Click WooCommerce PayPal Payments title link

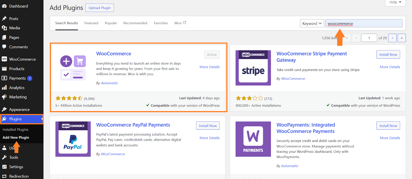(x=133, y=125)
